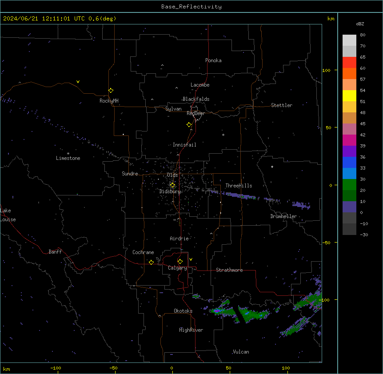
Task: Click the white plus marker northeast of Drumheller
Action: click(272, 167)
